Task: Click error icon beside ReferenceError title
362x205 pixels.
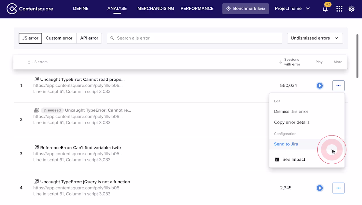Action: (36, 147)
